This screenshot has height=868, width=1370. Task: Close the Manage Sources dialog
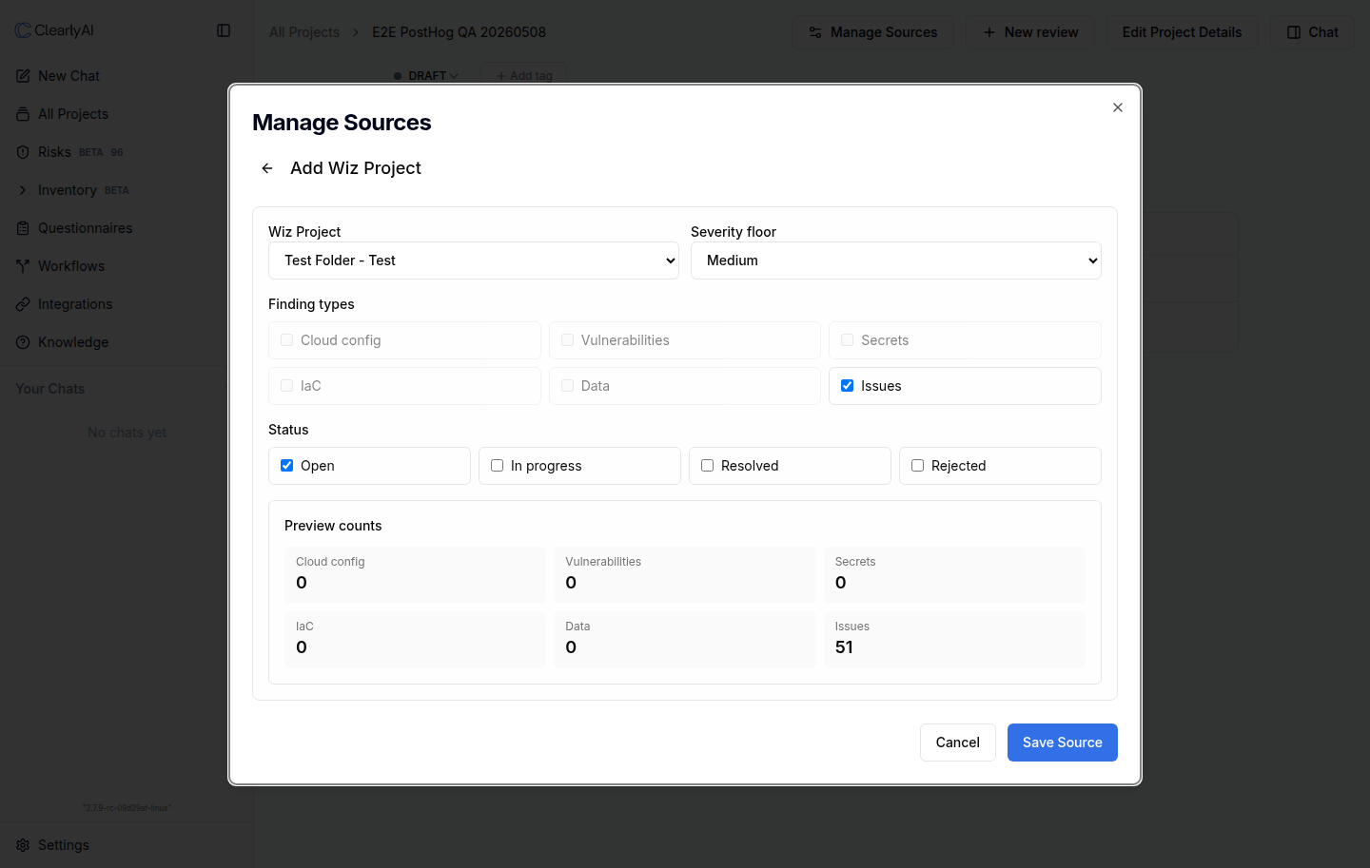(1118, 107)
